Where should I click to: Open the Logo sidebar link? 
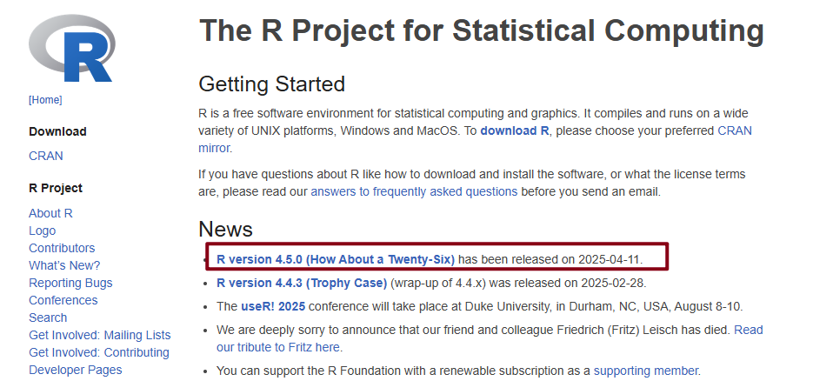(x=42, y=231)
